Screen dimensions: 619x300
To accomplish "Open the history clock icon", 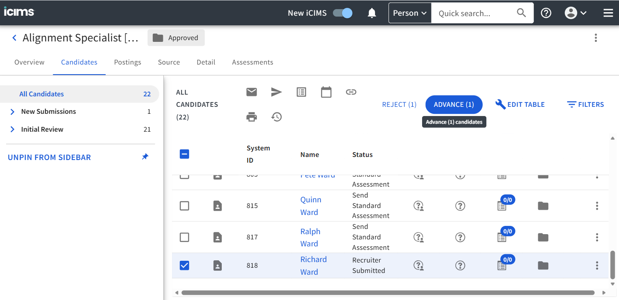I will tap(276, 117).
